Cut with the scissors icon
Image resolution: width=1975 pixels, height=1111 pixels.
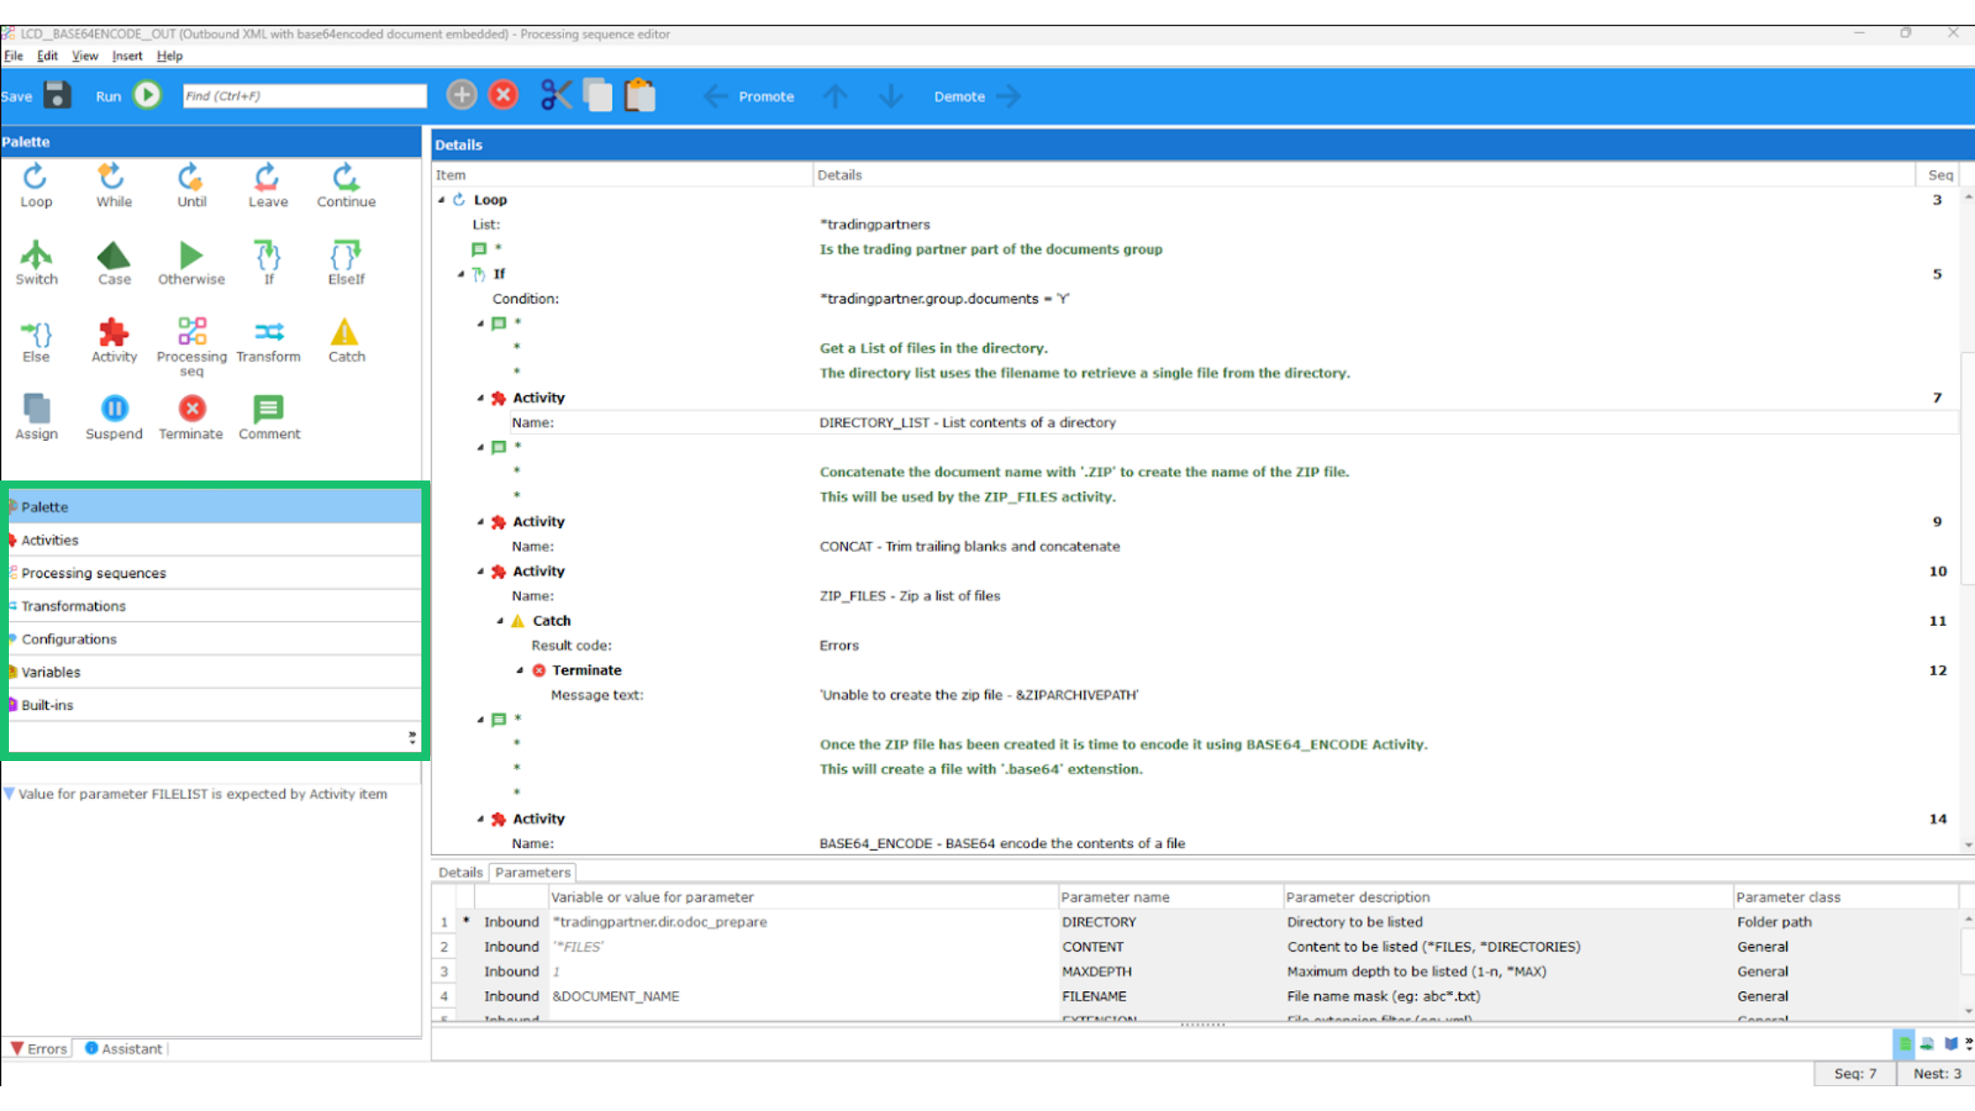point(555,95)
